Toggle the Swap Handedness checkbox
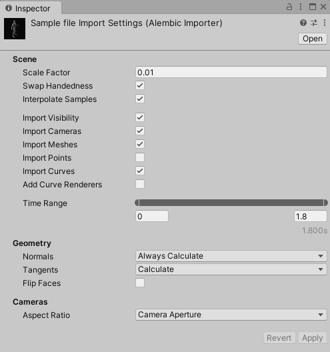 [x=140, y=85]
